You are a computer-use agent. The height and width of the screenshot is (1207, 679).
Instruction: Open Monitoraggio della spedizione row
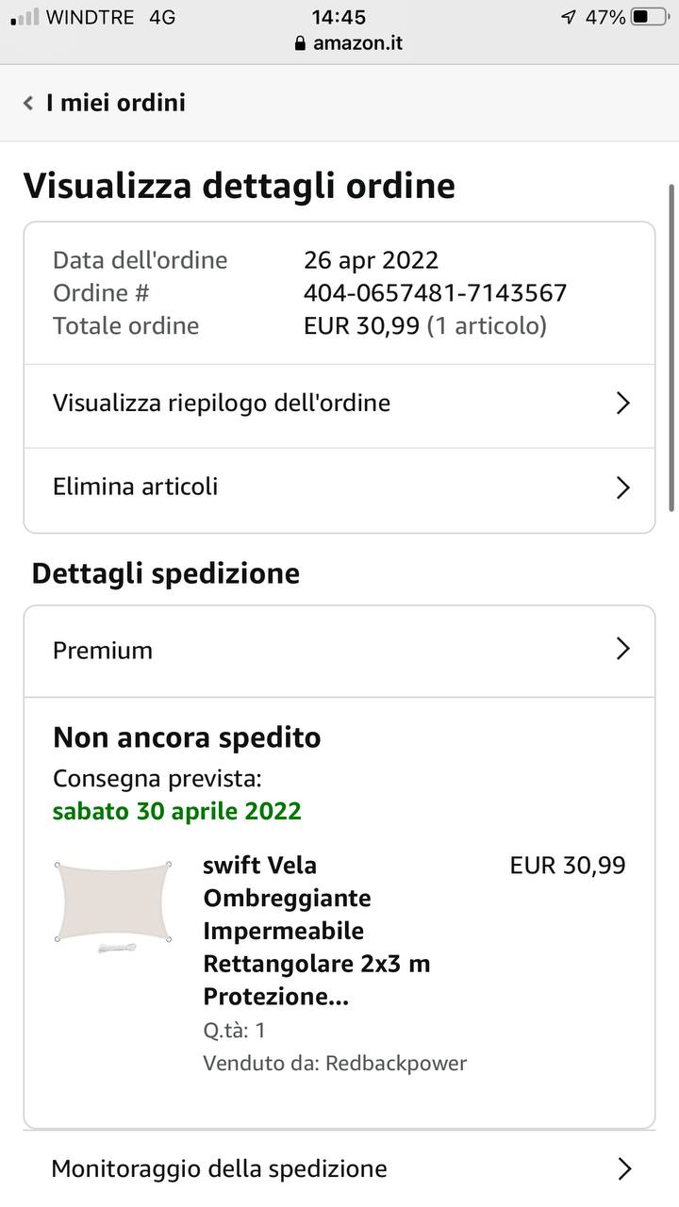pyautogui.click(x=219, y=1169)
